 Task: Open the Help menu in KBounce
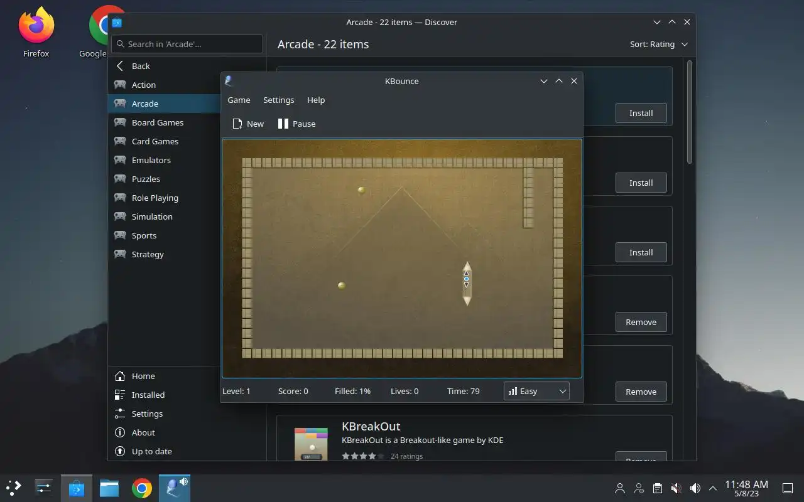(x=316, y=100)
